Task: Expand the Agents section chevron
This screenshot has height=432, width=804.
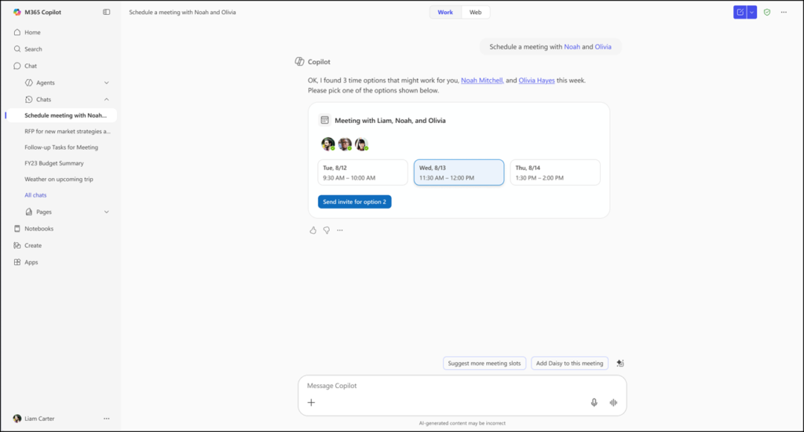Action: [x=107, y=83]
